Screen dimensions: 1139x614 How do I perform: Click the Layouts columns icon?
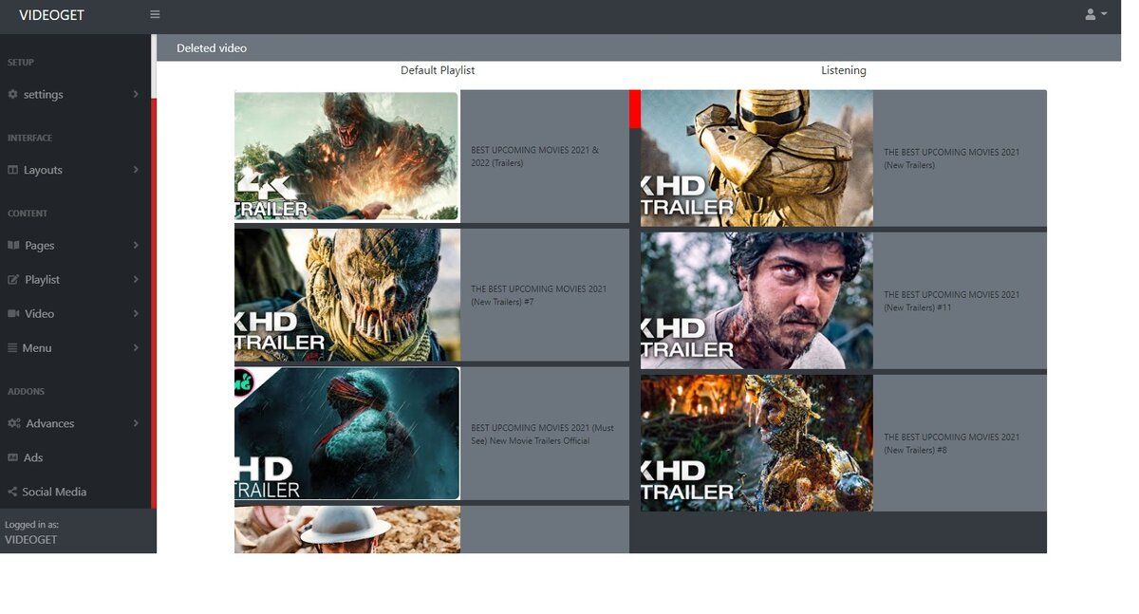coord(13,170)
